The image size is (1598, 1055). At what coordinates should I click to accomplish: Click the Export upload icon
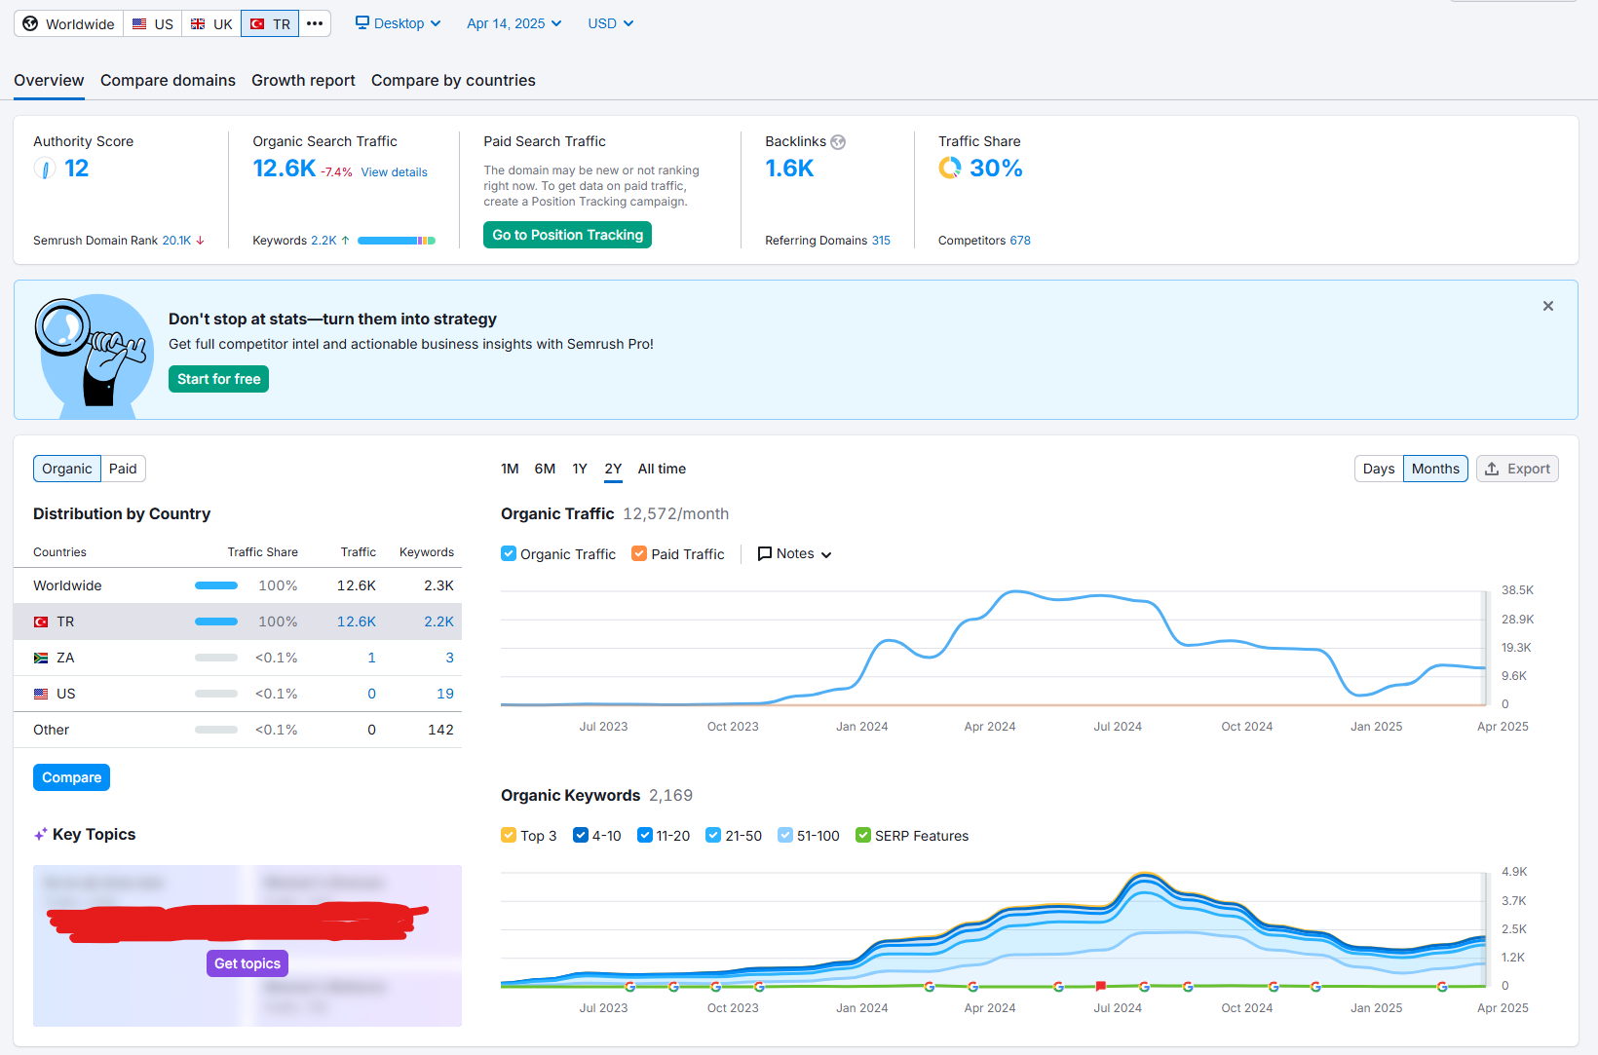pyautogui.click(x=1492, y=469)
